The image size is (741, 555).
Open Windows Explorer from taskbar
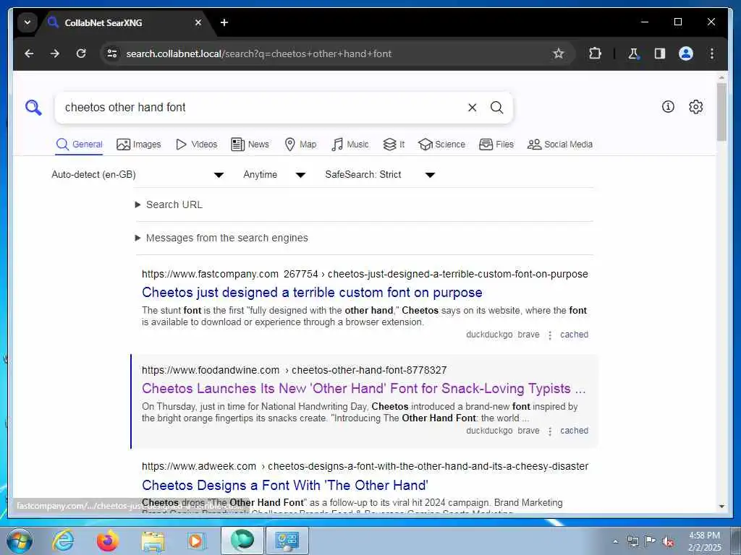(153, 541)
